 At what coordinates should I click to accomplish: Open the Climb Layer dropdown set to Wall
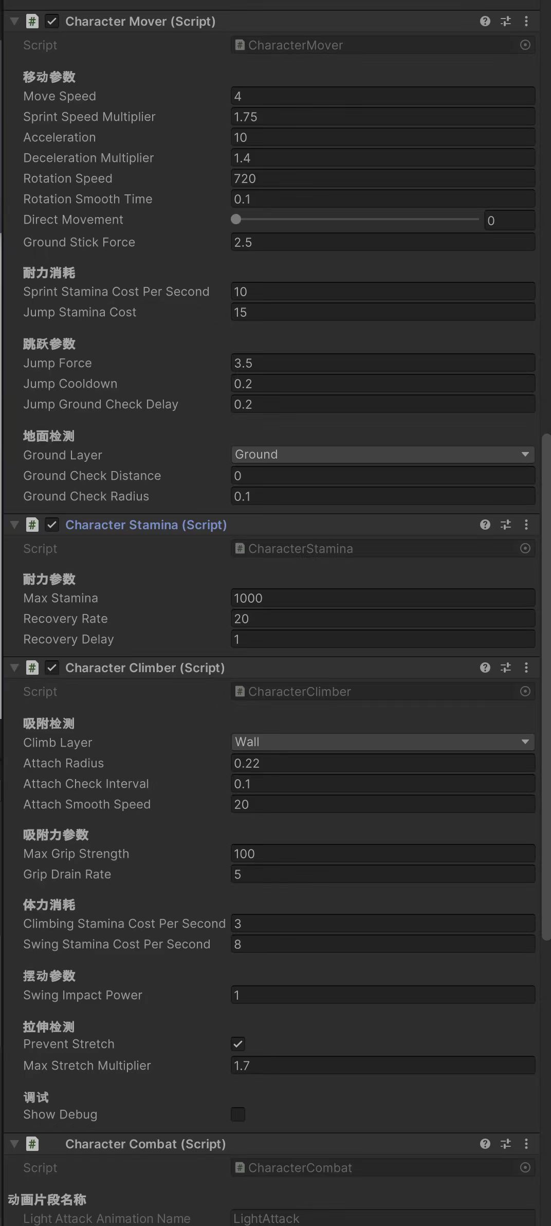point(382,742)
